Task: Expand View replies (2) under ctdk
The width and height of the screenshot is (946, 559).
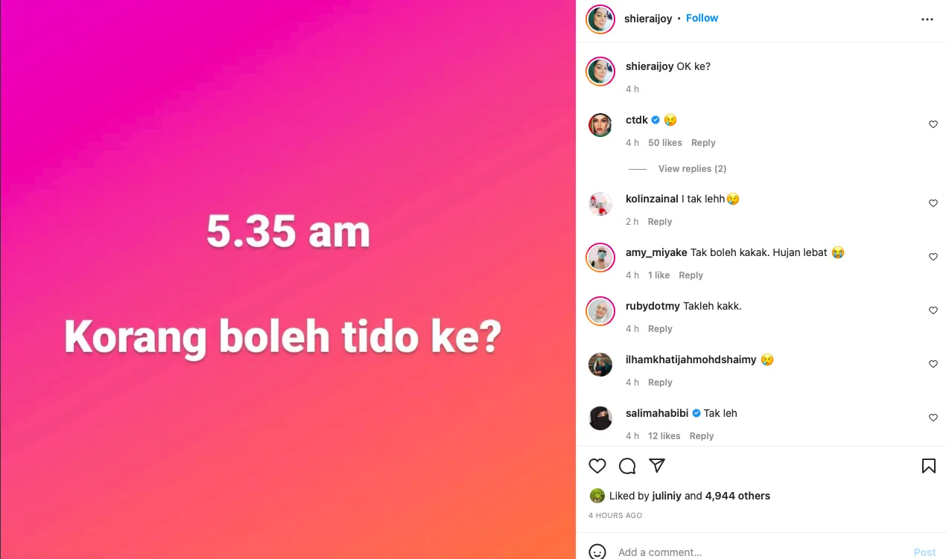Action: click(x=692, y=169)
